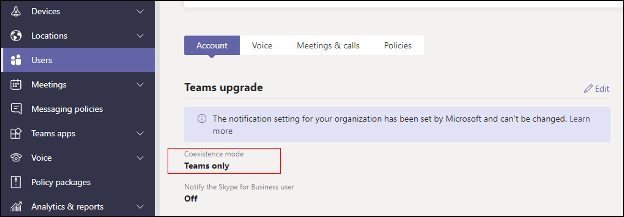The image size is (624, 217).
Task: Click Notify the Skype for Business user label
Action: pyautogui.click(x=239, y=187)
